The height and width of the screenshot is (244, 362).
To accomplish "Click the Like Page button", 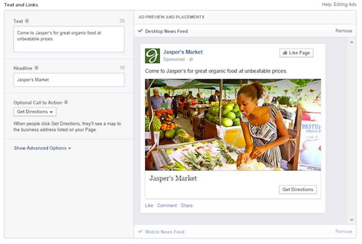I will pyautogui.click(x=297, y=53).
